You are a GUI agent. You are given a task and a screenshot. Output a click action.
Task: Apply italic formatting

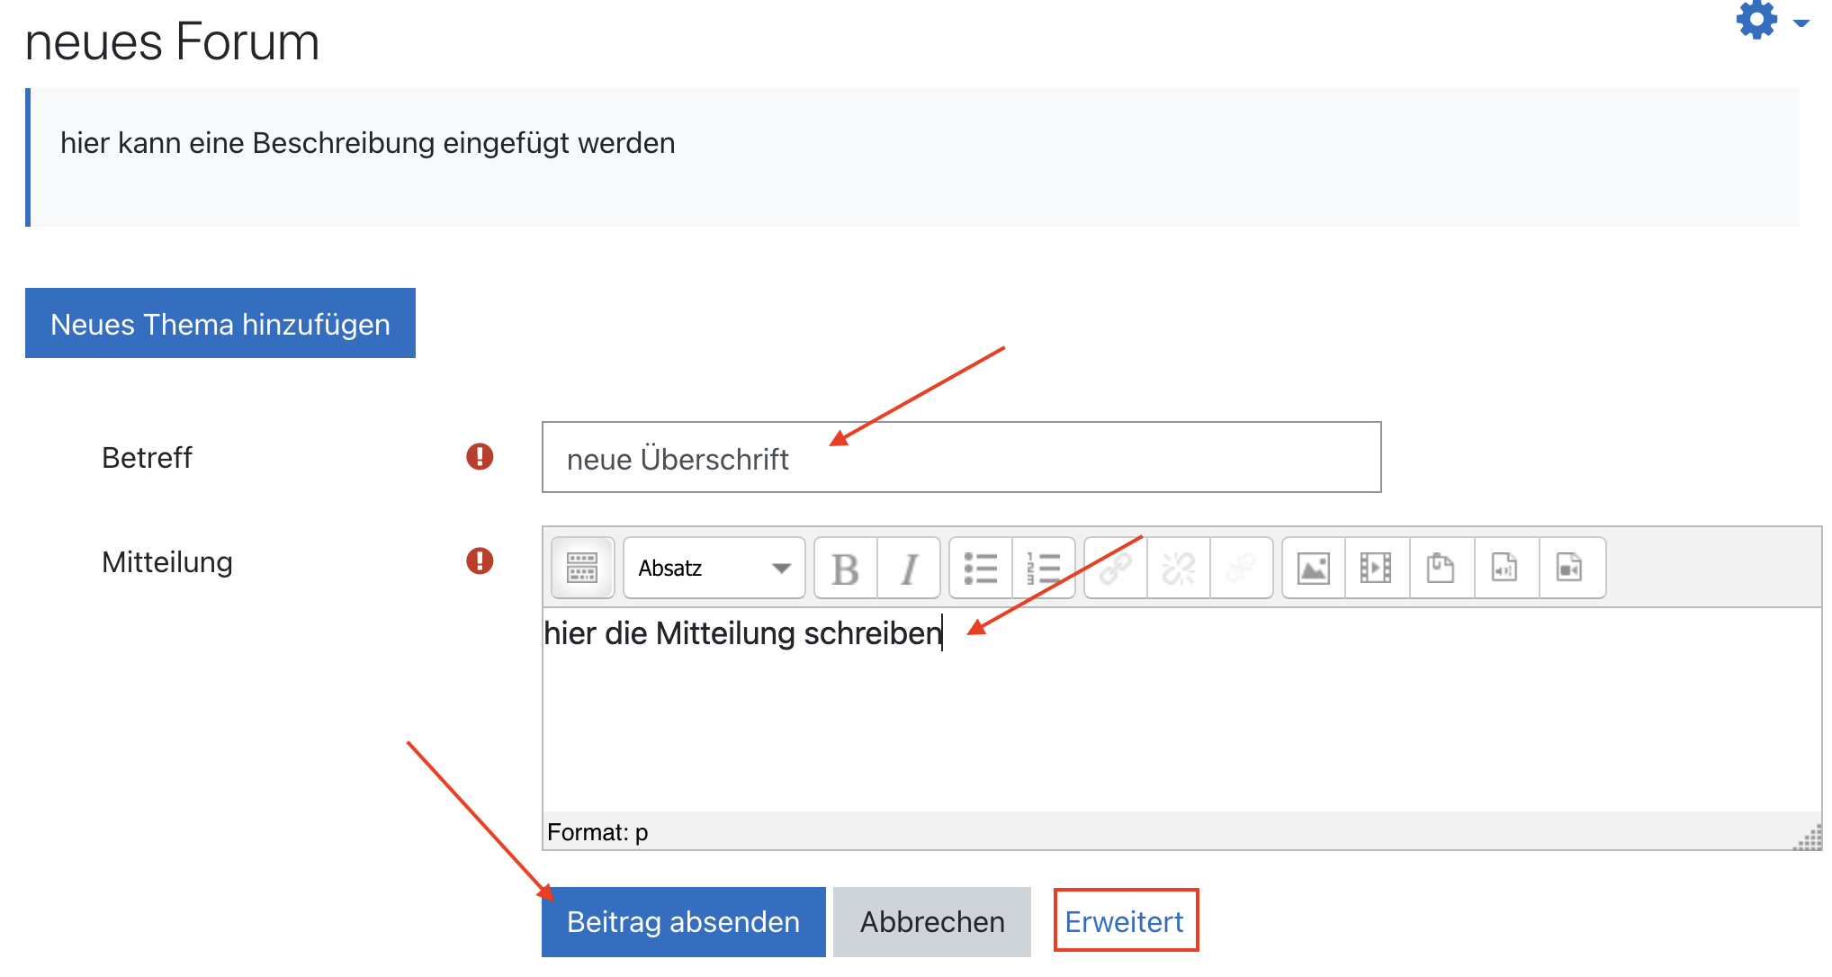coord(909,568)
